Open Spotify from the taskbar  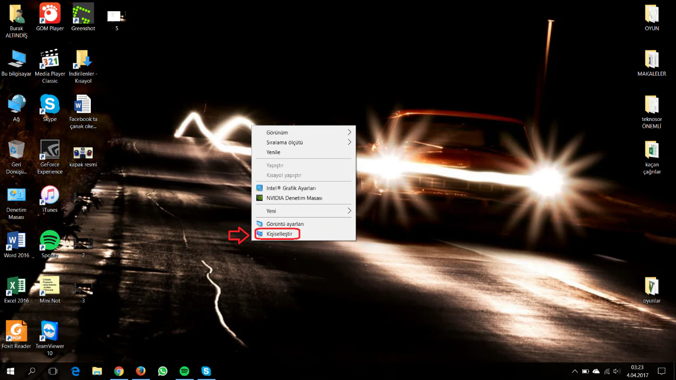point(184,371)
